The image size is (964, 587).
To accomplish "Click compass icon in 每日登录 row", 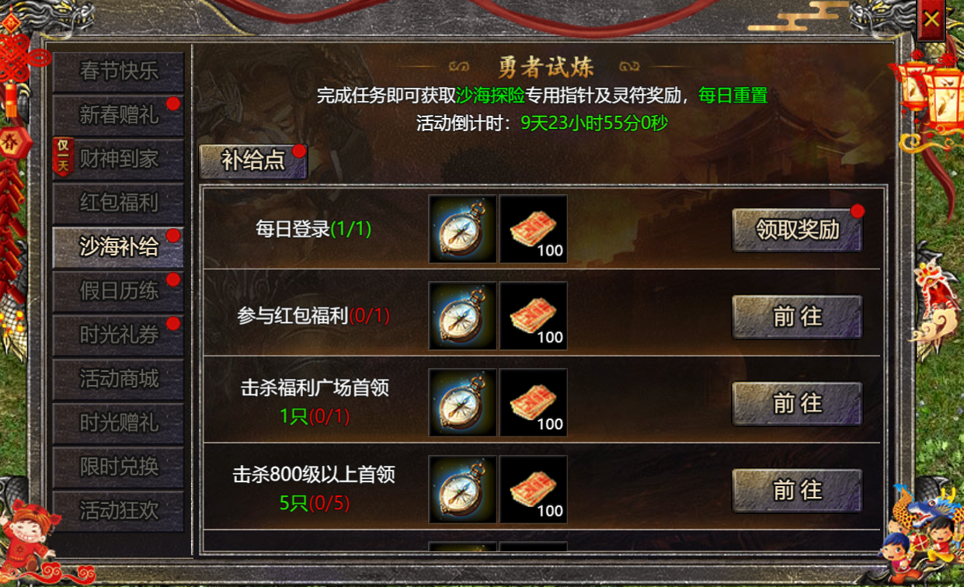I will click(x=462, y=229).
